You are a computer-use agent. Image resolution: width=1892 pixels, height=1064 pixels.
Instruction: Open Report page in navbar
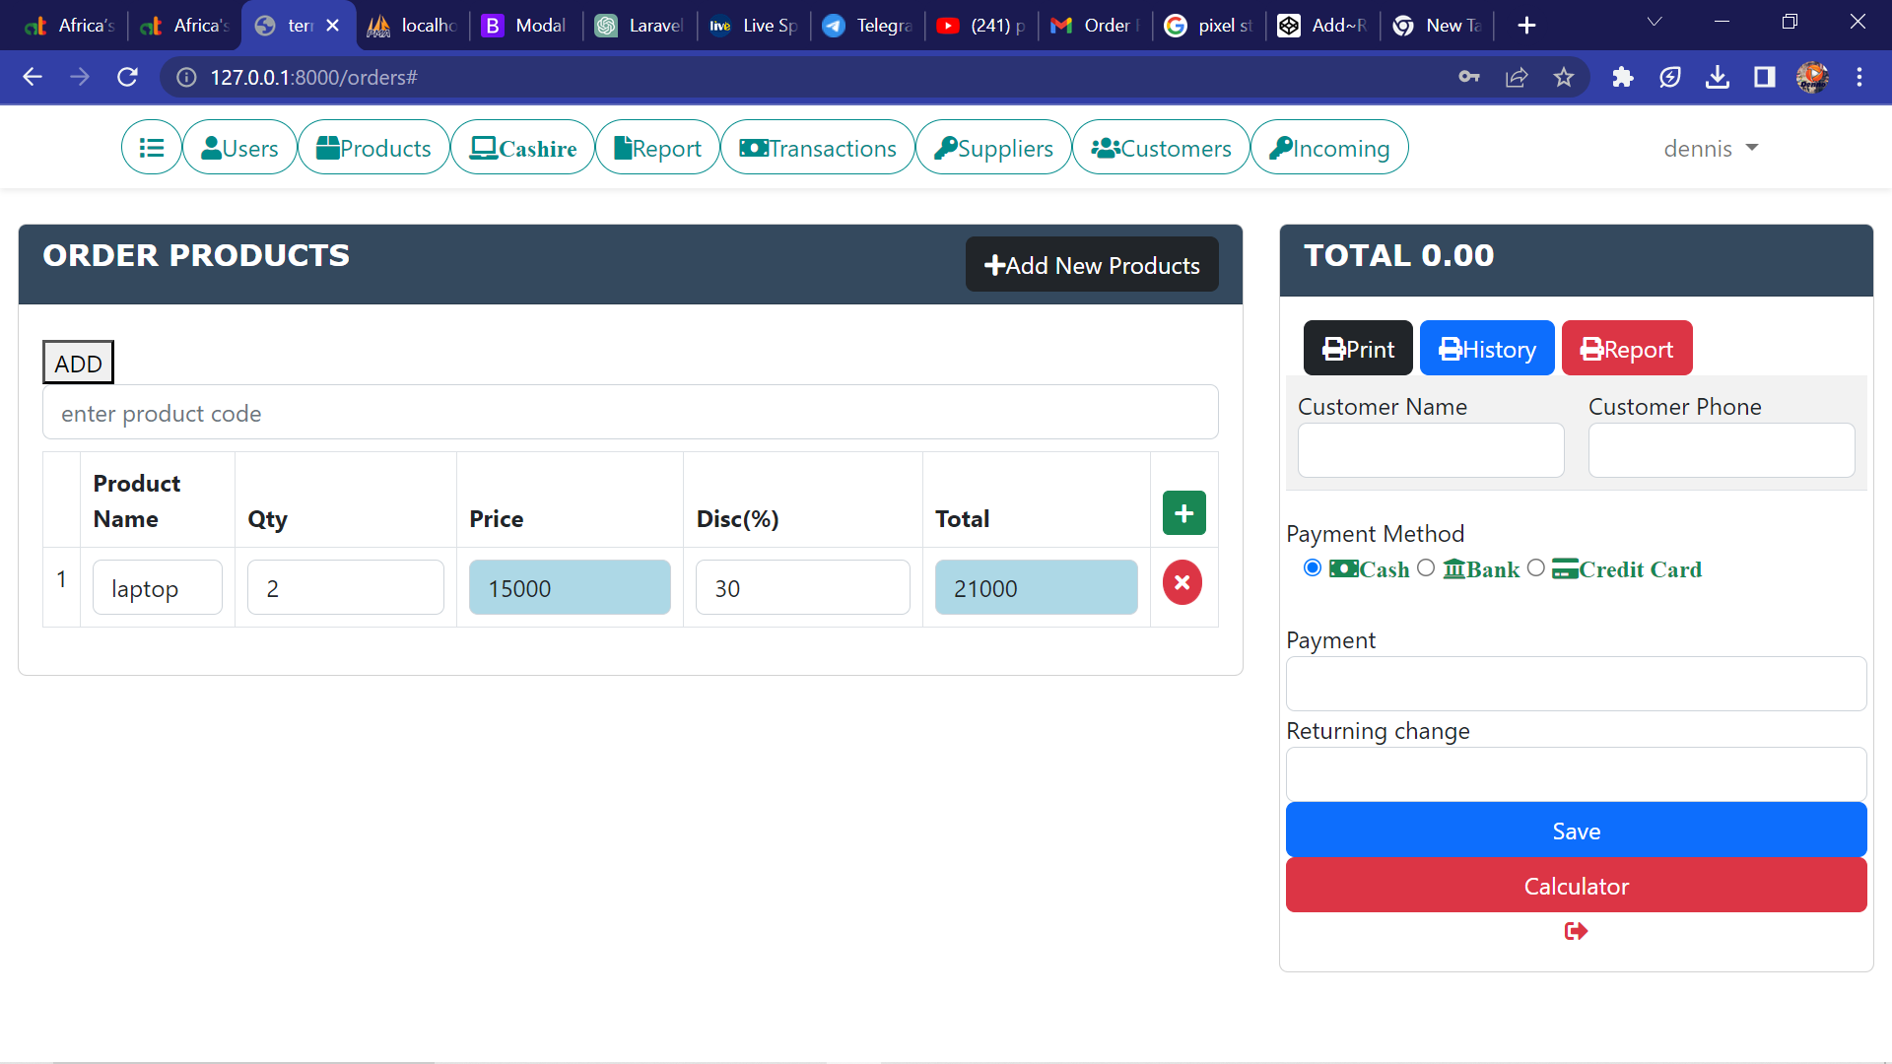pos(657,148)
